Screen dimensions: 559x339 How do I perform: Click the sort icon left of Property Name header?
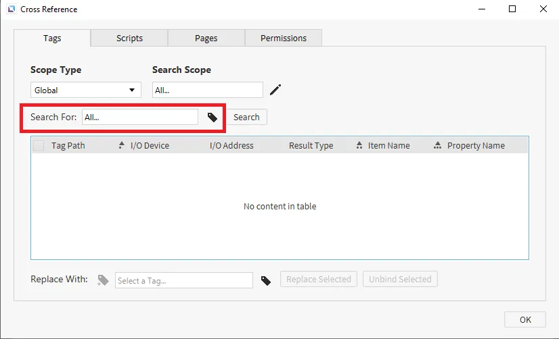[x=438, y=145]
